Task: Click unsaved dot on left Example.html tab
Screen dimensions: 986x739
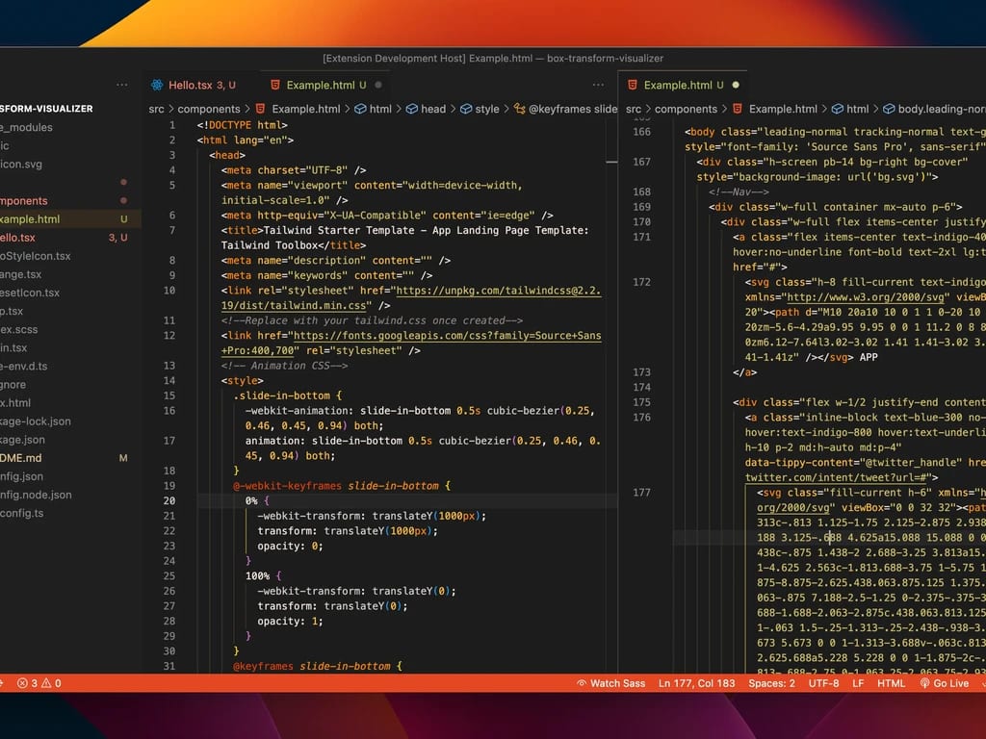Action: (377, 85)
